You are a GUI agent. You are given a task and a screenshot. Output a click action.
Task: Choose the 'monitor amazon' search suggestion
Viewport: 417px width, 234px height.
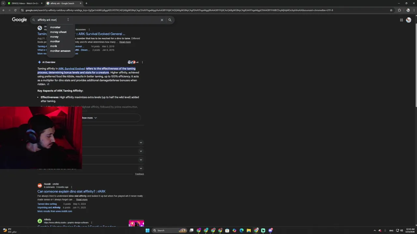tap(60, 51)
